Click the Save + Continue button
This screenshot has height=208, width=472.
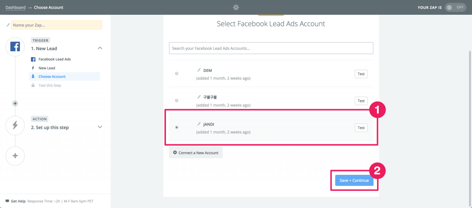pyautogui.click(x=354, y=180)
